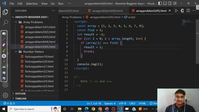Open File Explorer from the taskbar
Screen dimensions: 199x112
point(80,109)
